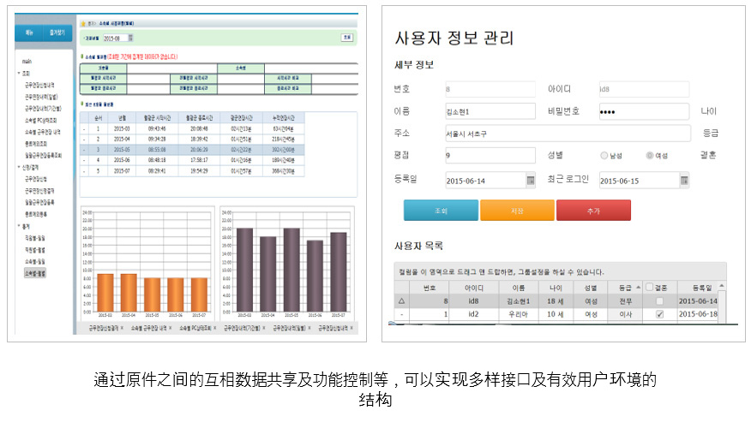Close the 소속별 PC상태조회 bottom tab

(215, 328)
